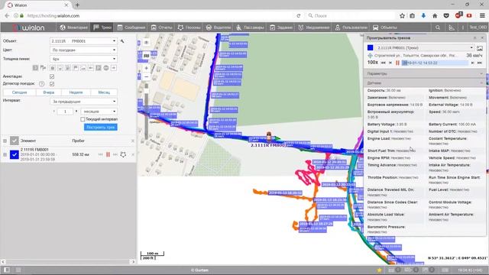
Task: Open the track selector in player
Action: pos(425,47)
